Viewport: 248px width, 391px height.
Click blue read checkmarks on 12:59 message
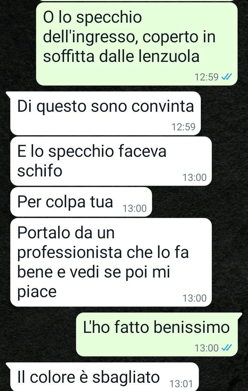pyautogui.click(x=227, y=77)
